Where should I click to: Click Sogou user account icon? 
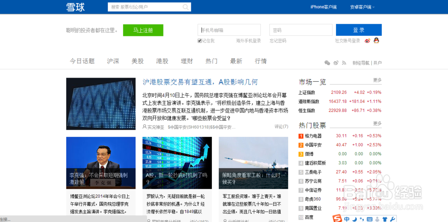pos(377,219)
